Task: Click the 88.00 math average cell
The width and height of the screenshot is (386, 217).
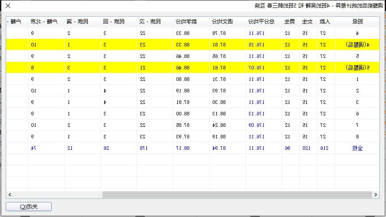Action: (191, 114)
